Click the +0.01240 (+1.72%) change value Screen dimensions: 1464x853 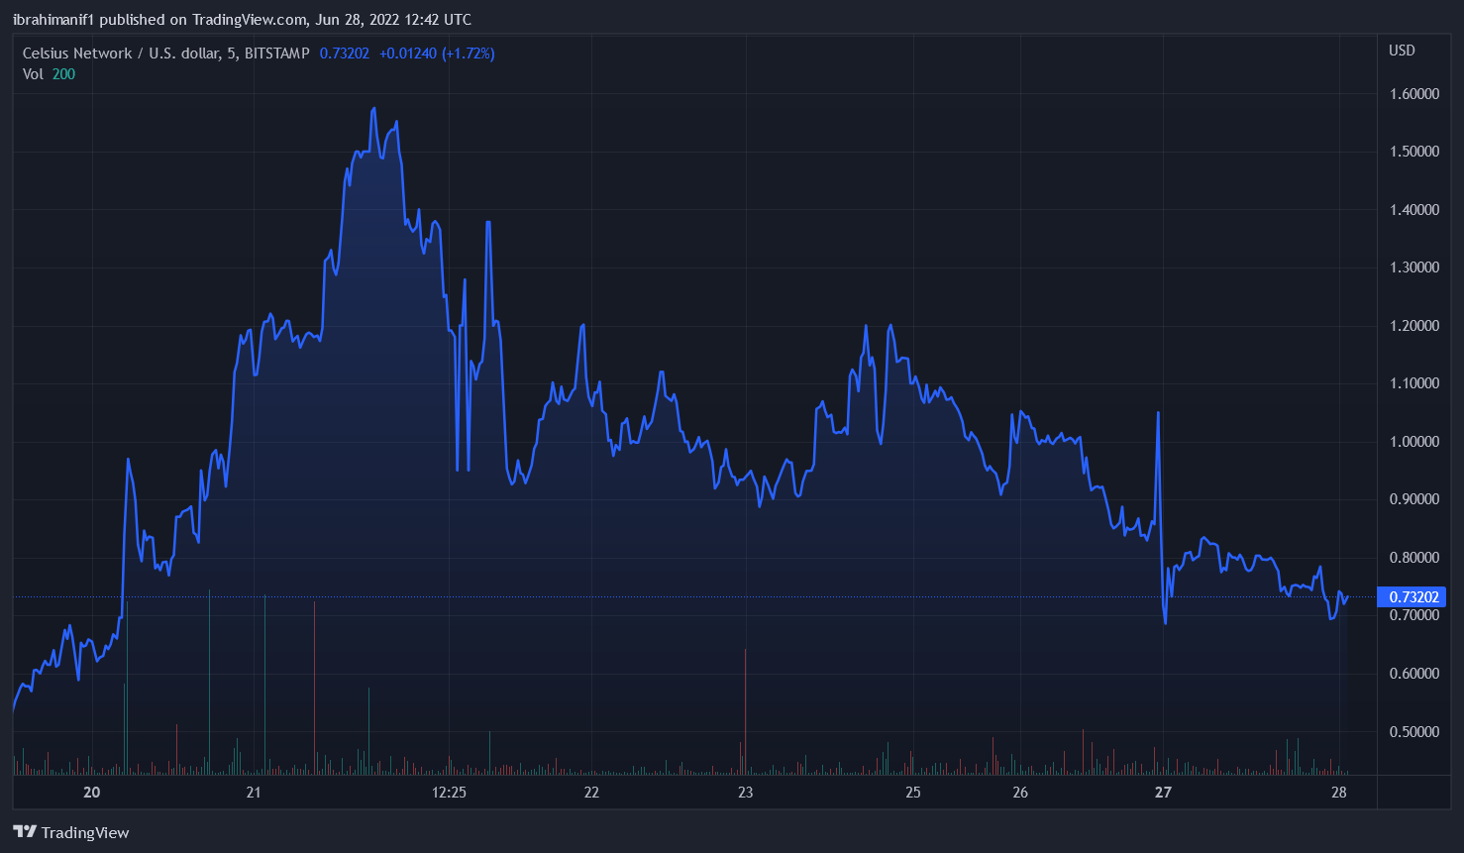pyautogui.click(x=437, y=53)
